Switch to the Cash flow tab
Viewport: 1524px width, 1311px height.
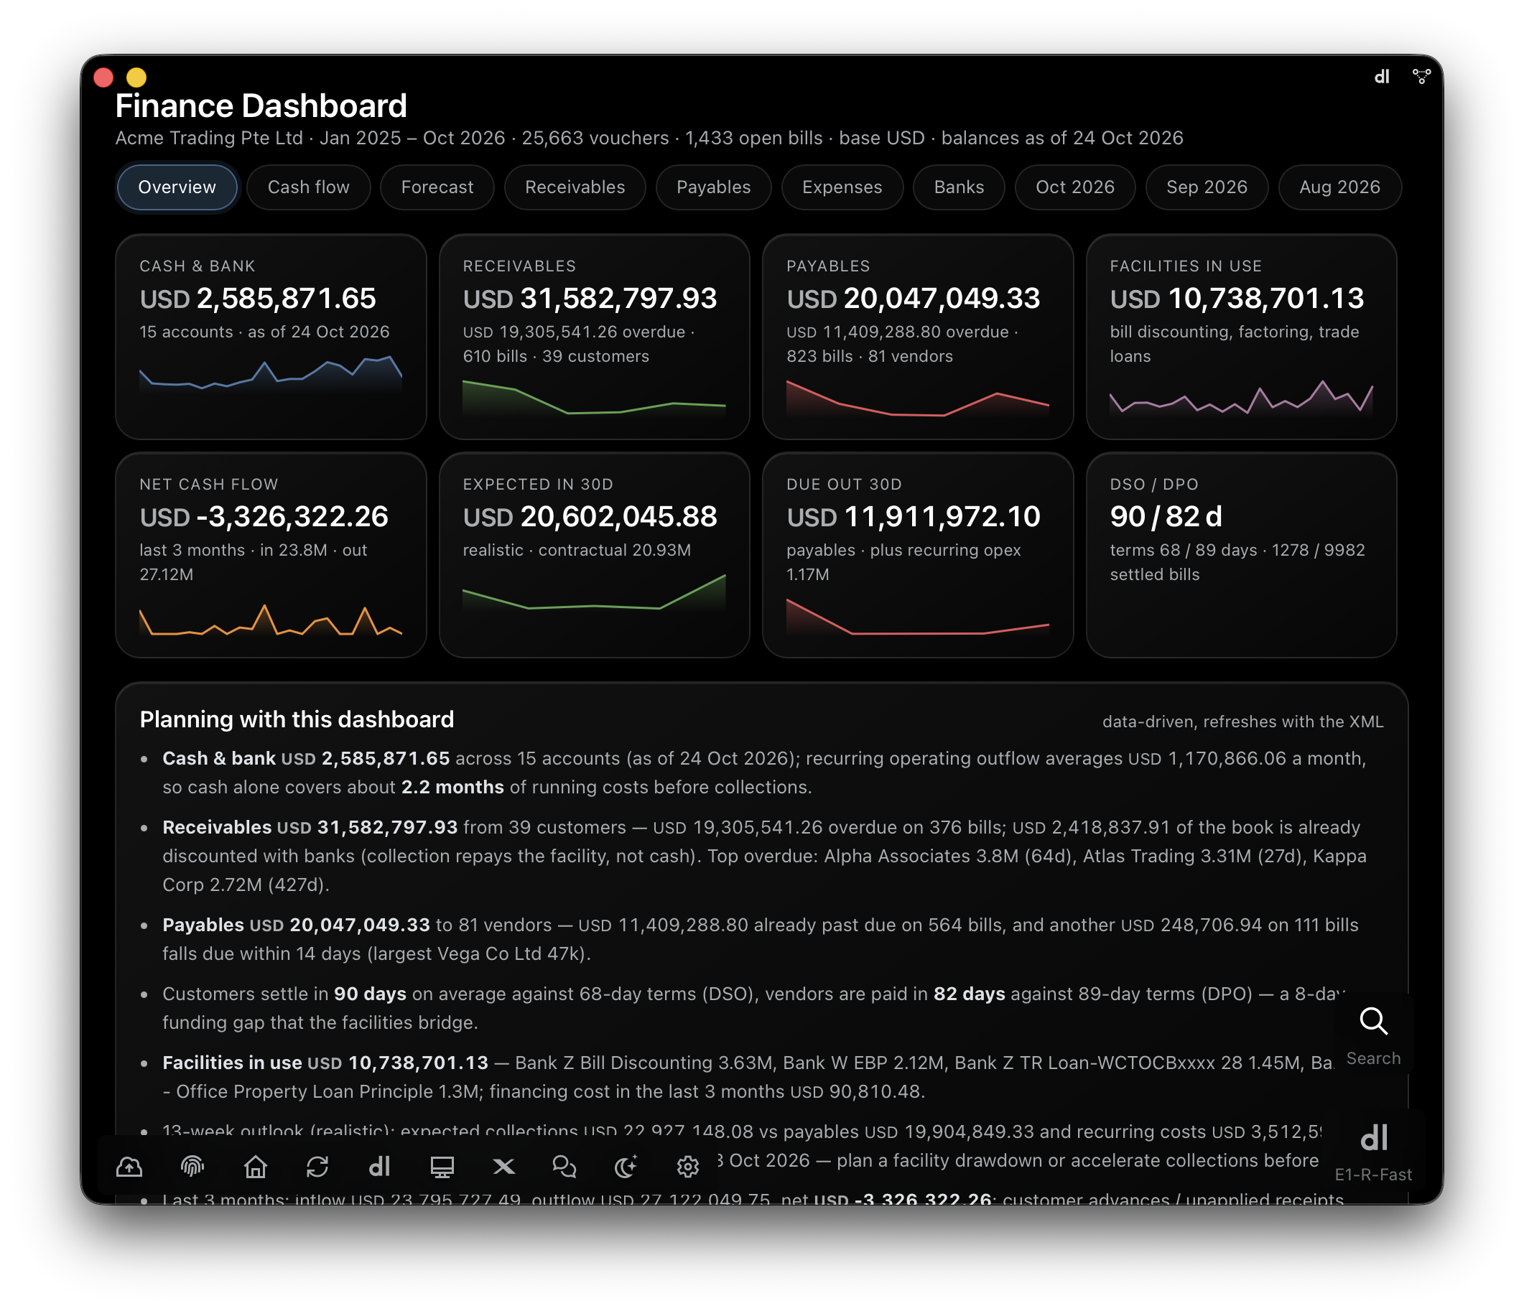point(309,187)
